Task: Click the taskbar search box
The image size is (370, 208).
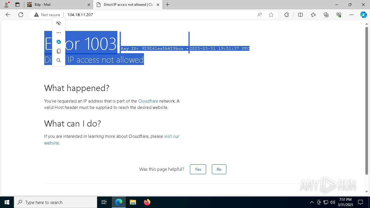Action: coord(55,202)
